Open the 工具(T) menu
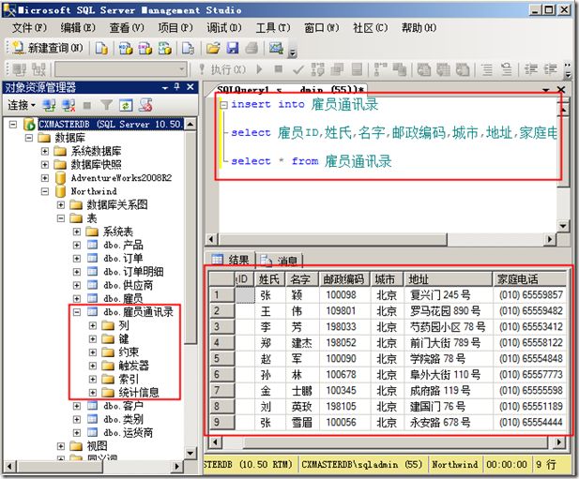Viewport: 579px width, 479px height. 273,28
